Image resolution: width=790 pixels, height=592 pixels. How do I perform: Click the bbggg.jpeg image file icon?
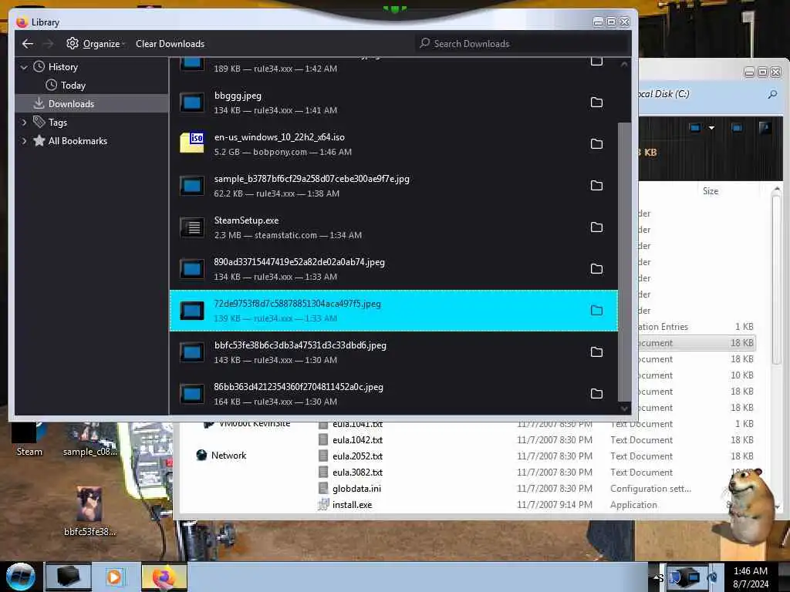coord(192,103)
